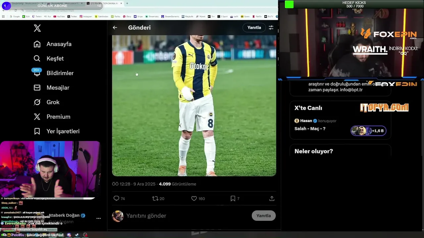
Task: Click the 4.099 Görüntüleme view count
Action: pyautogui.click(x=178, y=184)
